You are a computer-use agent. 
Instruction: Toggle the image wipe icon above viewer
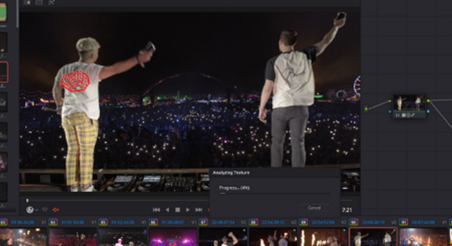click(x=27, y=3)
